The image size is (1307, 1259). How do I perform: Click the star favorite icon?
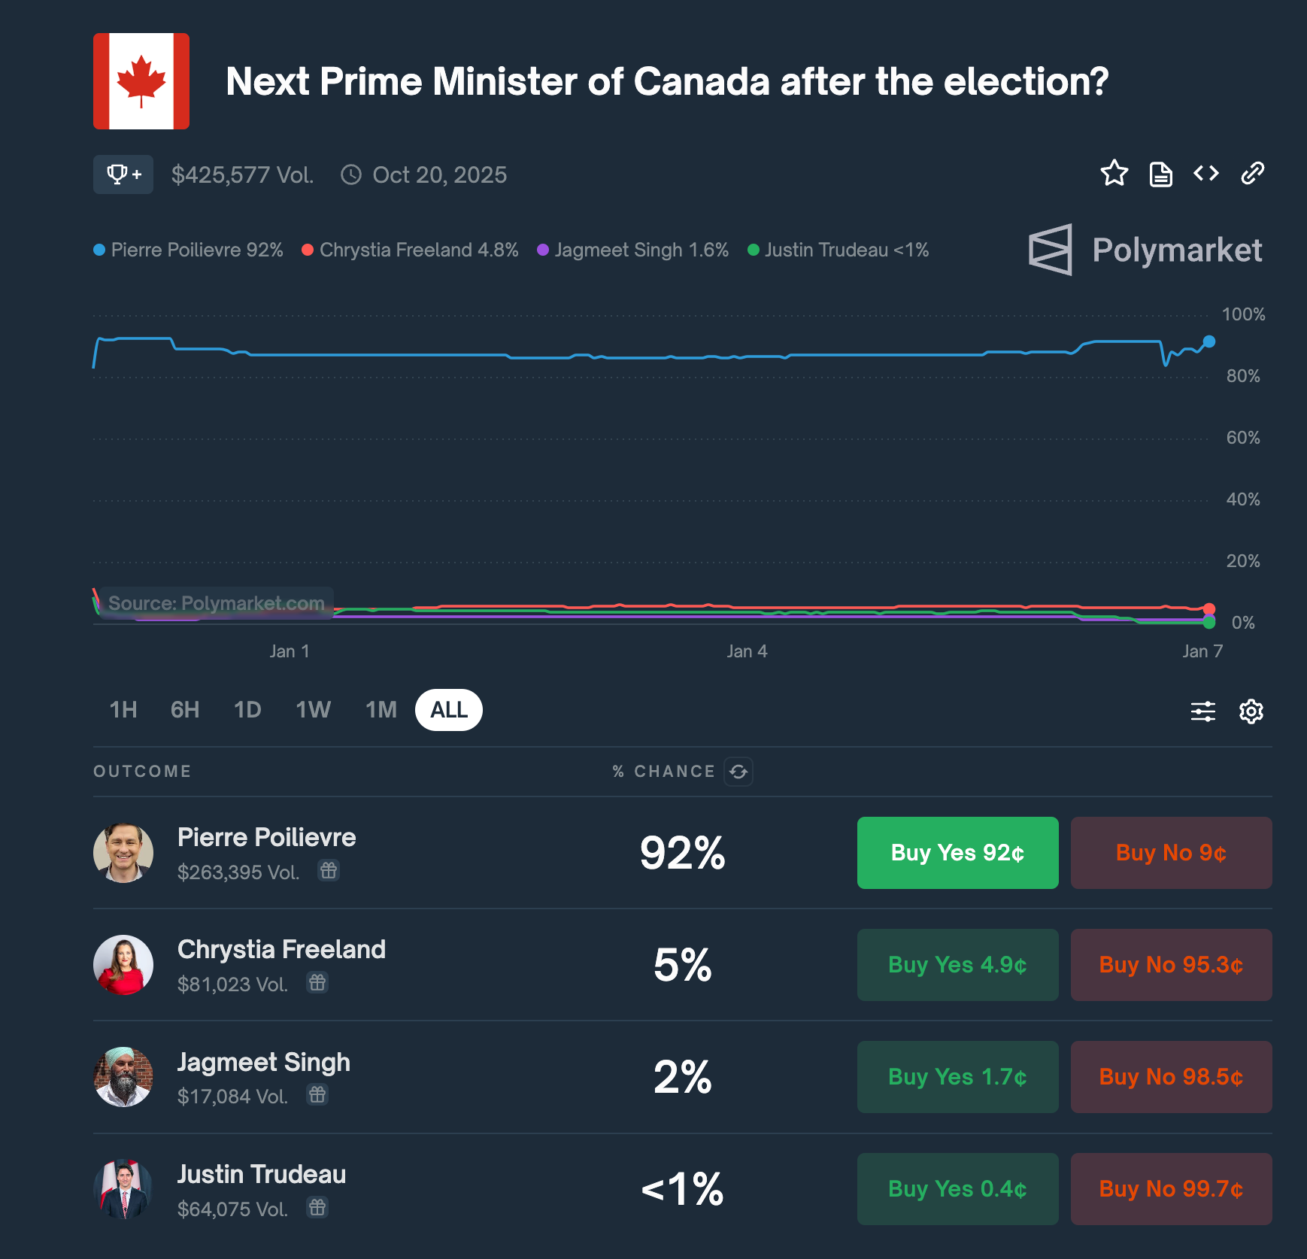click(1114, 174)
